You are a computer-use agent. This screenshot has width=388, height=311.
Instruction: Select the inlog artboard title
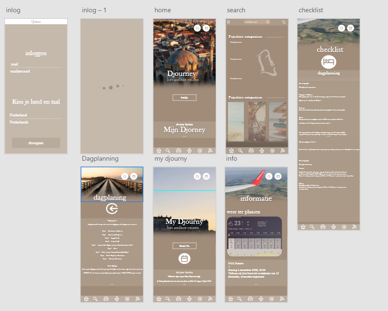13,10
